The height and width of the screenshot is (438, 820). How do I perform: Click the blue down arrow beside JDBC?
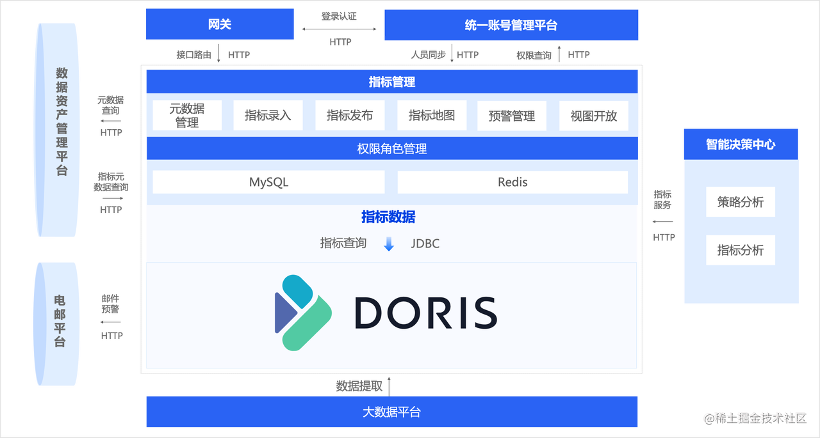pyautogui.click(x=389, y=244)
